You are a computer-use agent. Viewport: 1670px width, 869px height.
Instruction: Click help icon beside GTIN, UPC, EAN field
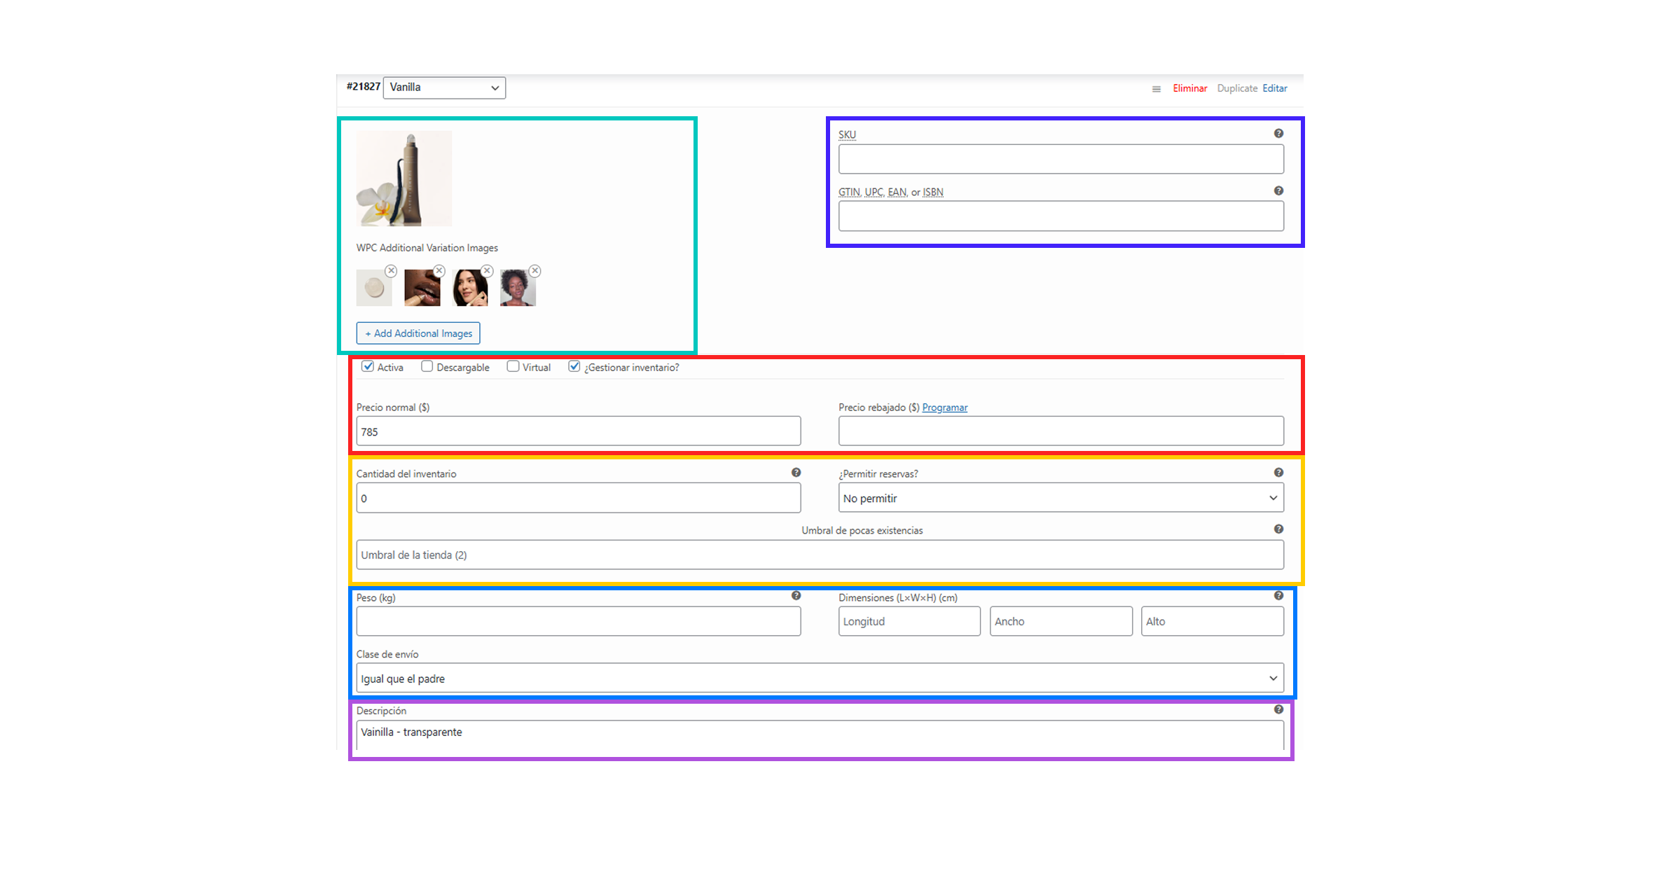click(x=1278, y=191)
